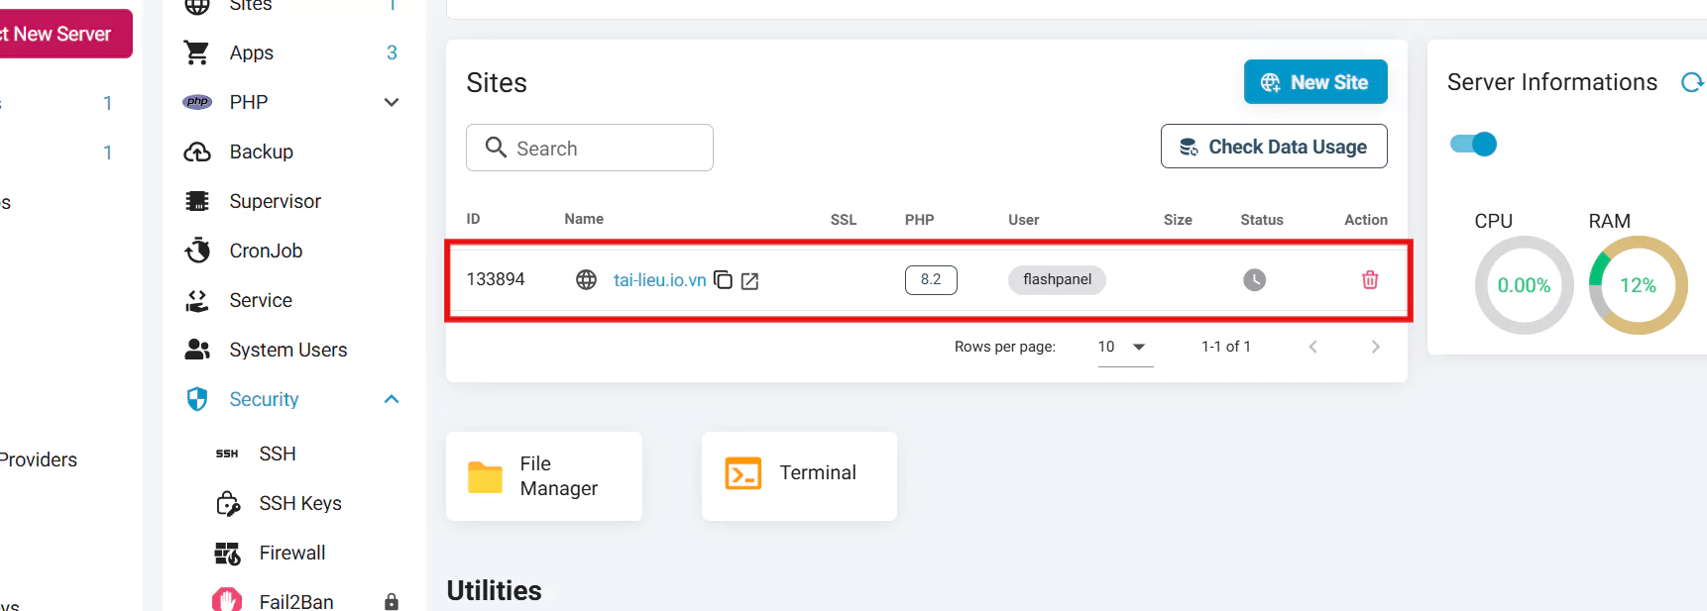This screenshot has height=611, width=1707.
Task: Open the File Manager
Action: click(x=543, y=476)
